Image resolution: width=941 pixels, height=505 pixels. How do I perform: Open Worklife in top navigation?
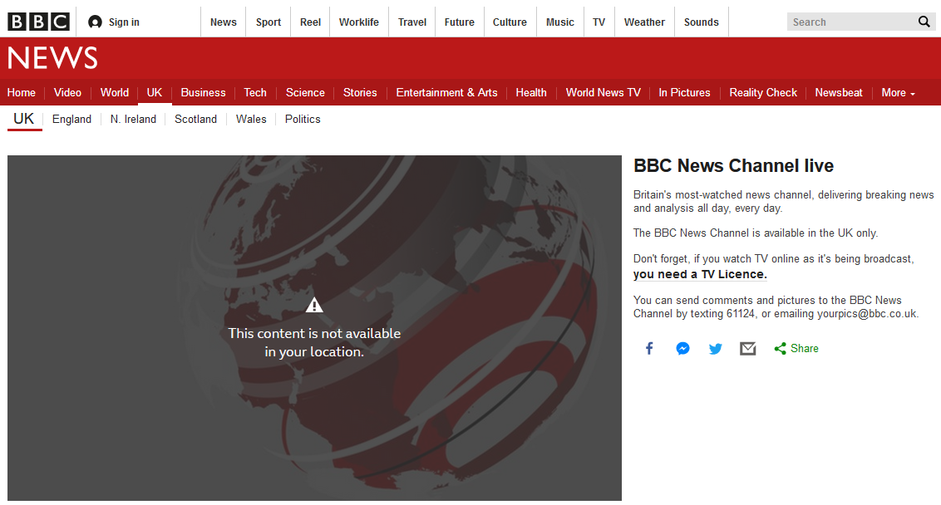coord(359,22)
